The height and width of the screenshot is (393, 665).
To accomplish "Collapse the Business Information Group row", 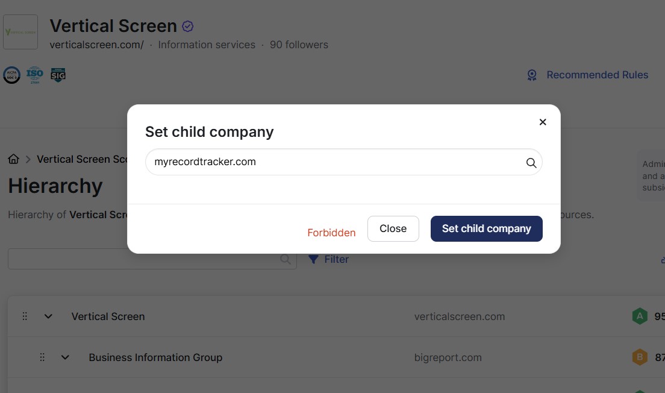I will click(65, 357).
